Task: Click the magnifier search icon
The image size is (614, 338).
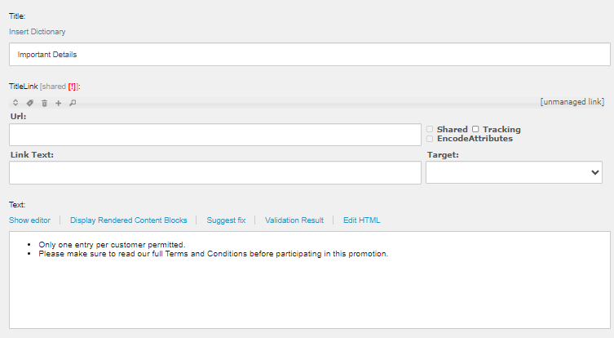Action: point(73,103)
